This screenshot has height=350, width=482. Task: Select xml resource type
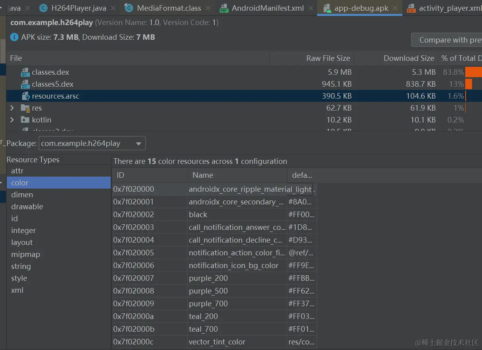pos(59,290)
